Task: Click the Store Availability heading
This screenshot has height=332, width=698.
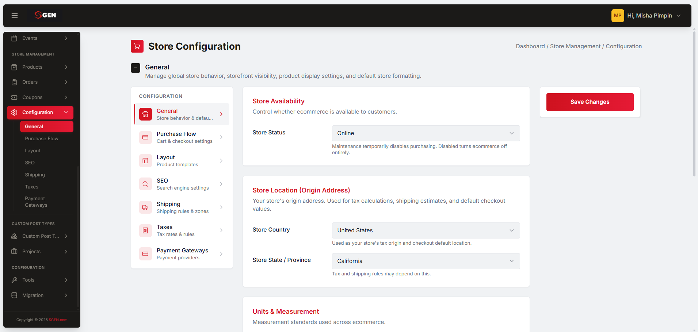Action: [x=278, y=101]
